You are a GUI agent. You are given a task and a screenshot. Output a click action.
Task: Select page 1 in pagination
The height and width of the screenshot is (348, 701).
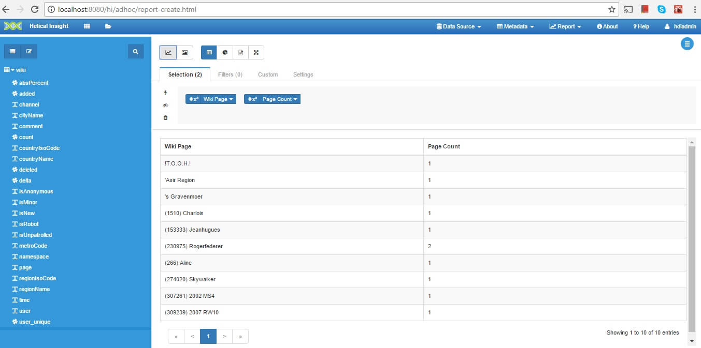208,336
